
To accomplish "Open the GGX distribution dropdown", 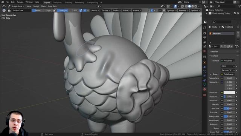I will click(x=228, y=66).
